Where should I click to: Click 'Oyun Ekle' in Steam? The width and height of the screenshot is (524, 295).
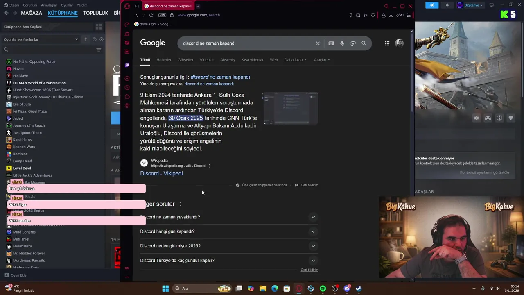point(16,275)
